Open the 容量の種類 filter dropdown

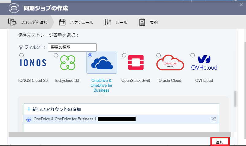[x=72, y=47]
